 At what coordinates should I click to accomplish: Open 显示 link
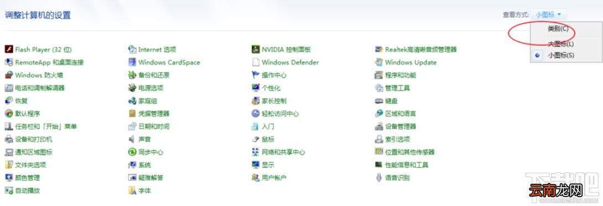tap(268, 165)
